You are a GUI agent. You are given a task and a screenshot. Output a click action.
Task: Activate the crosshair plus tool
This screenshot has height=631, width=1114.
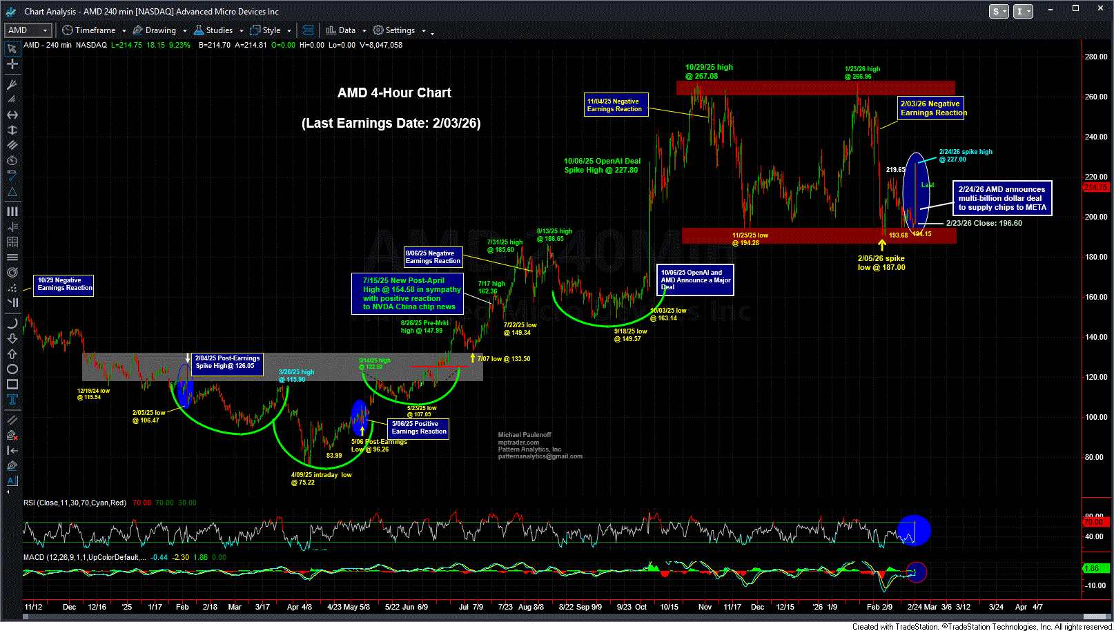point(12,64)
